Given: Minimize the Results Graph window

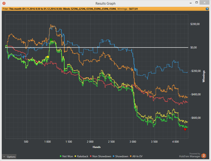Looking at the screenshot, I should point(191,3).
